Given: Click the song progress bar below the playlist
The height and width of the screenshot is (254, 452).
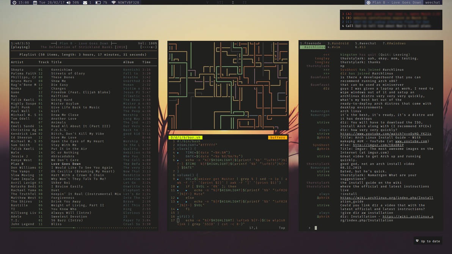Looking at the screenshot, I should (84, 228).
